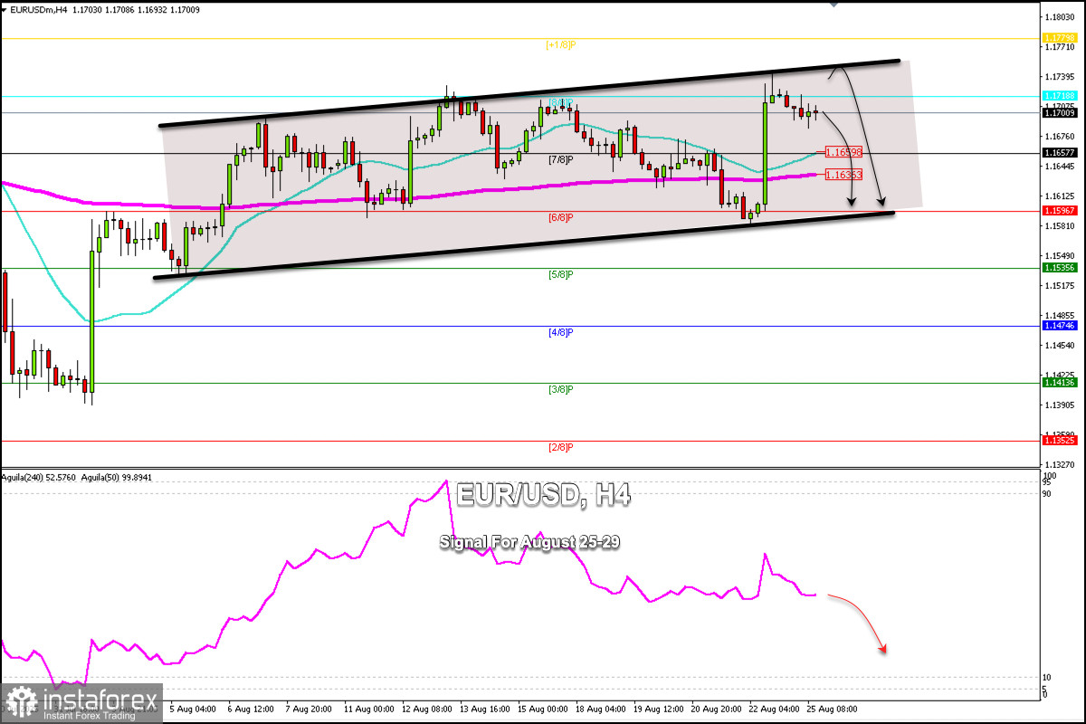Click the 25 Aug 08:00 time label

834,710
